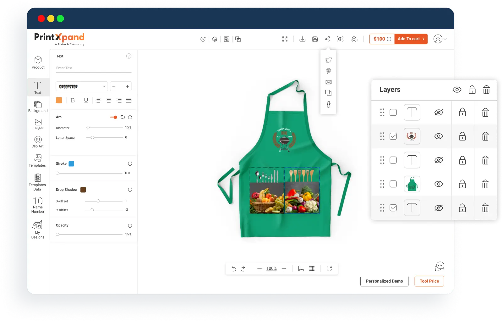Open the preview eye icon in top toolbar
This screenshot has width=503, height=321.
340,39
